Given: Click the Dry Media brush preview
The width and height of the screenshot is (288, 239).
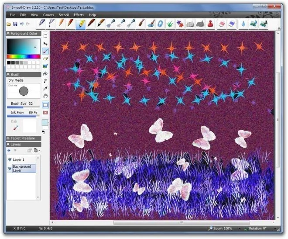Looking at the screenshot, I should coord(24,91).
